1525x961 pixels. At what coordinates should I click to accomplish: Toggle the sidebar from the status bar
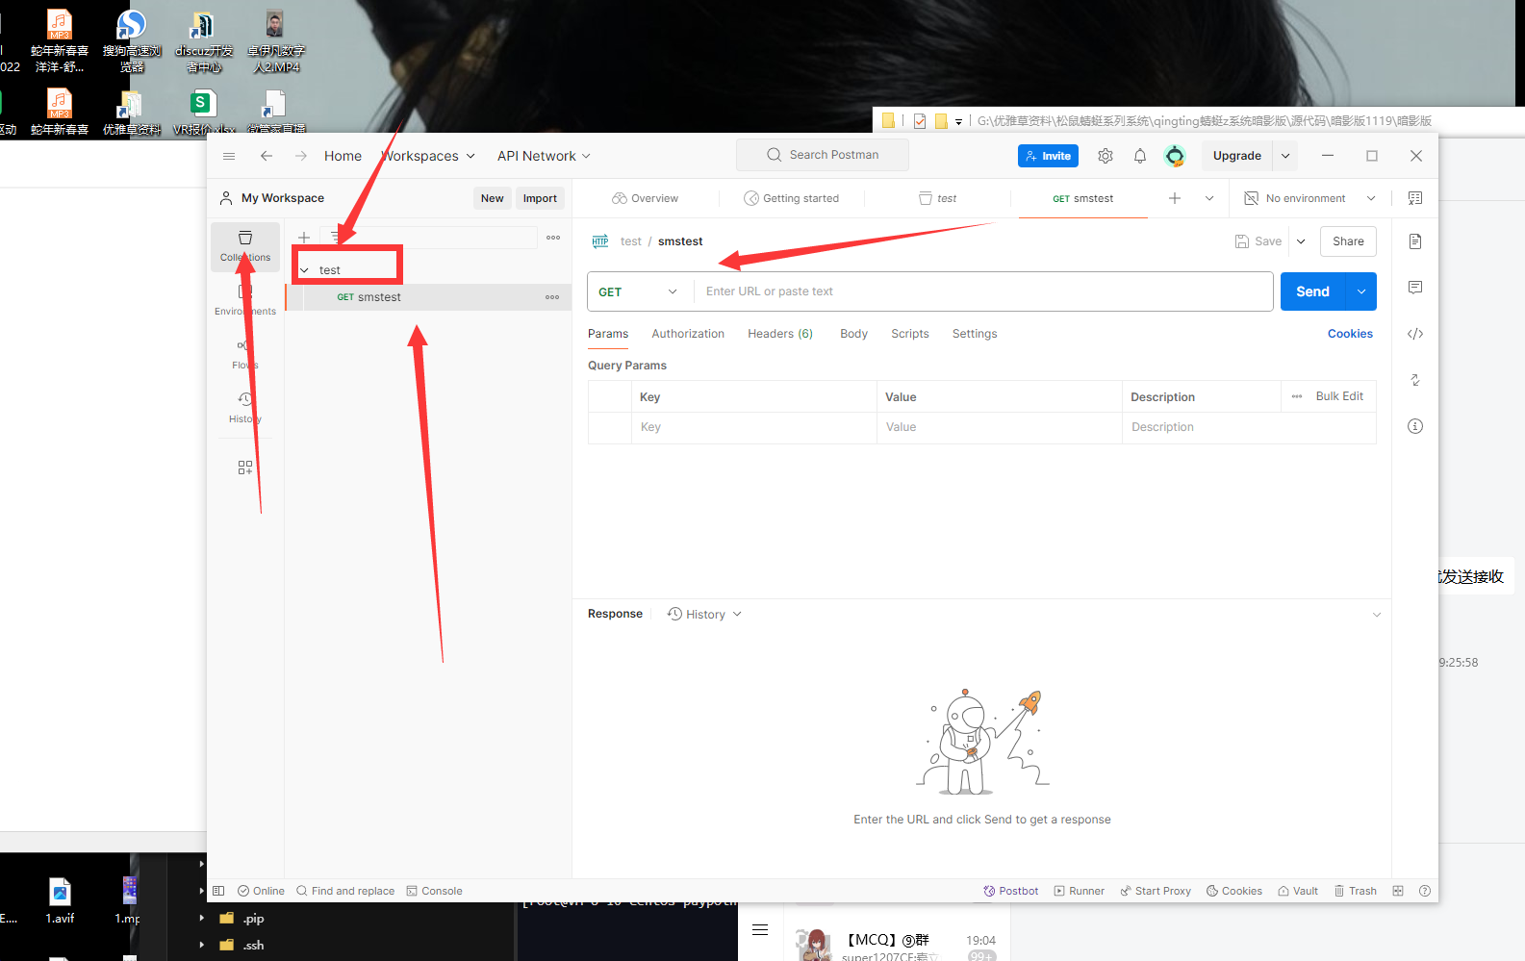(218, 891)
